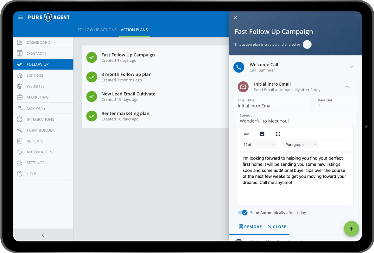Click the green plus floating button

pyautogui.click(x=351, y=229)
